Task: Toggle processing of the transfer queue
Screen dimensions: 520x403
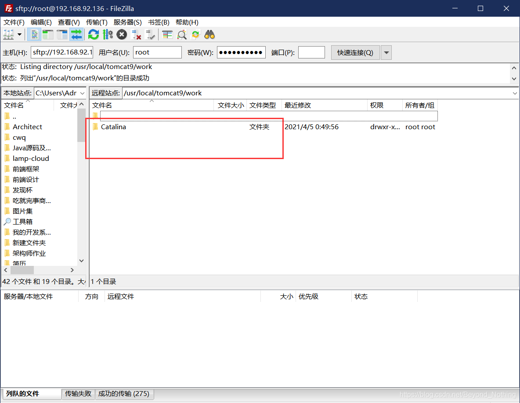Action: point(108,35)
